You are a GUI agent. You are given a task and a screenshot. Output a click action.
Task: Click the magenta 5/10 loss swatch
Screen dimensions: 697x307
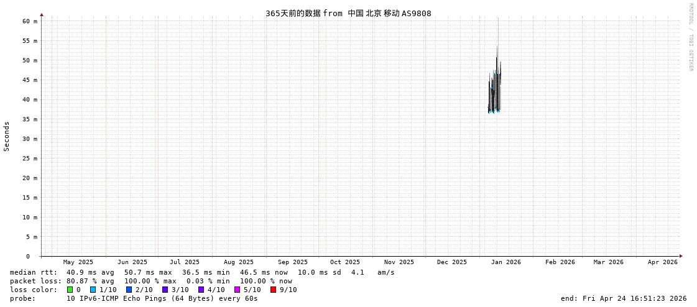[238, 290]
